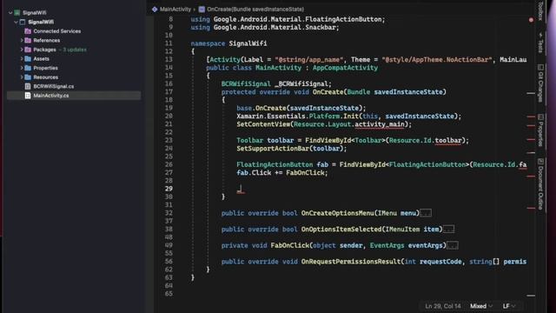Click the MainActivity.cs file icon
This screenshot has width=556, height=313.
28,96
